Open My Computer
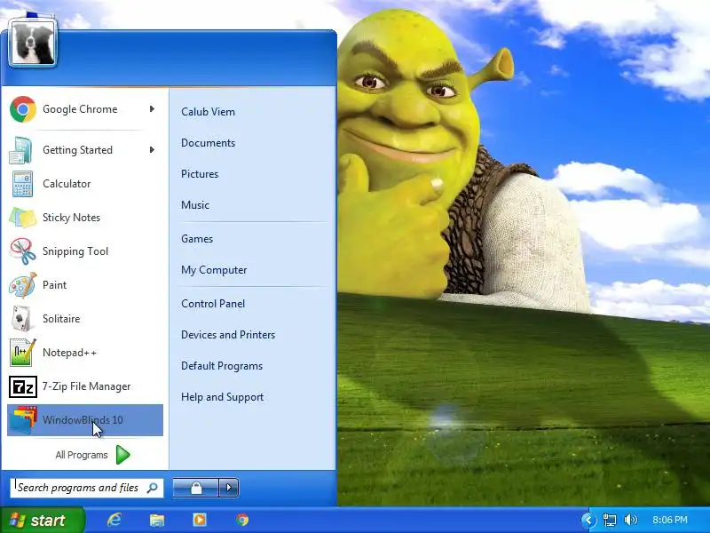Viewport: 710px width, 533px height. (x=214, y=270)
